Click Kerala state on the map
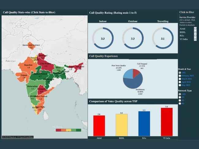Screen dimensions: 199x149 35,109
